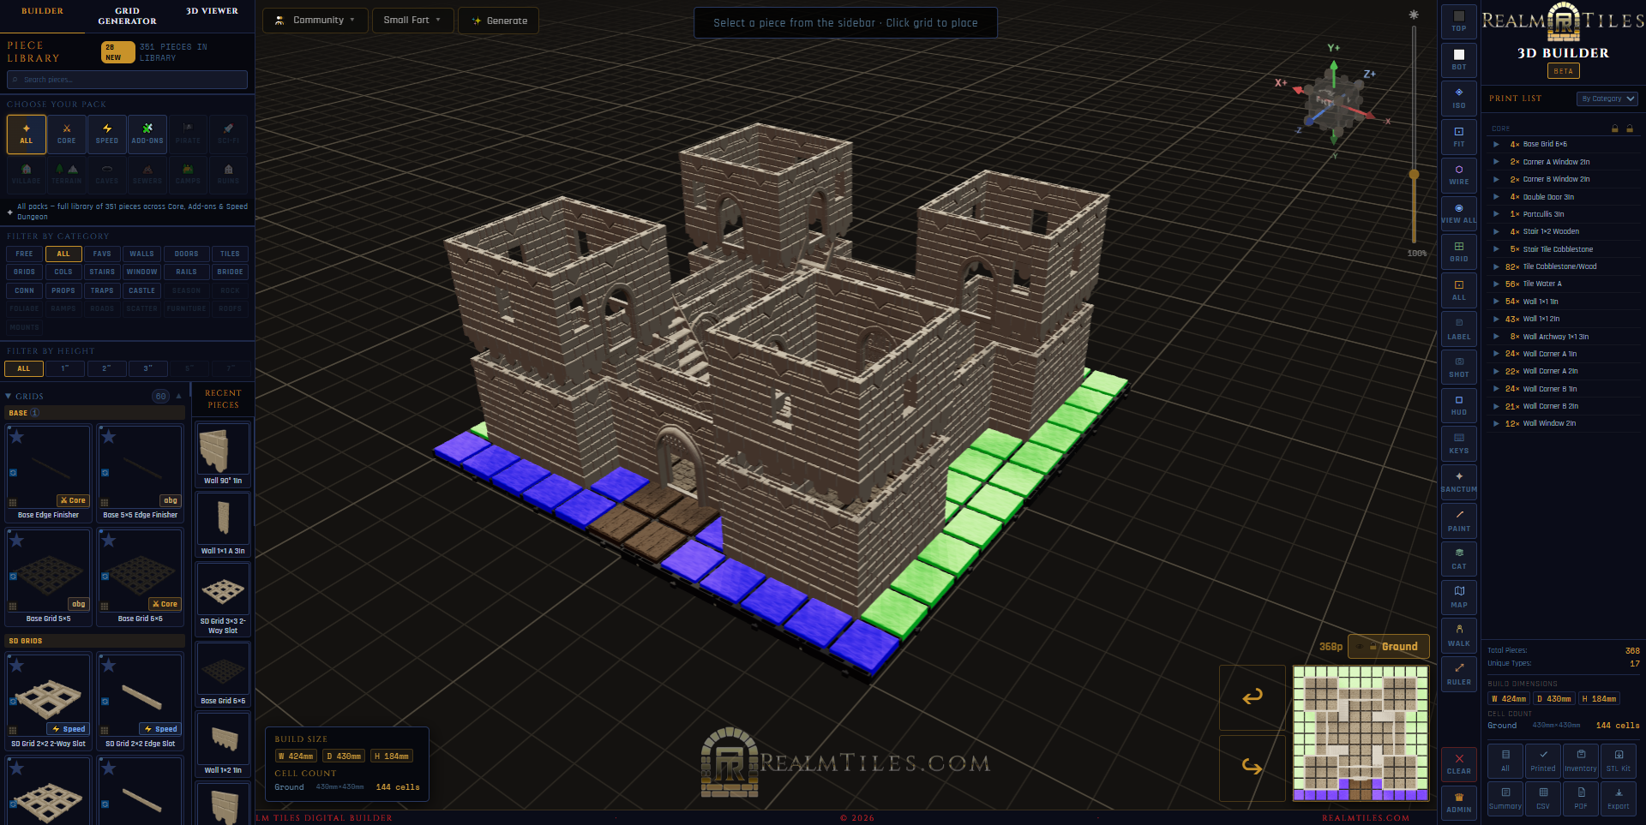Click the FIT view icon
1646x825 pixels.
point(1458,137)
